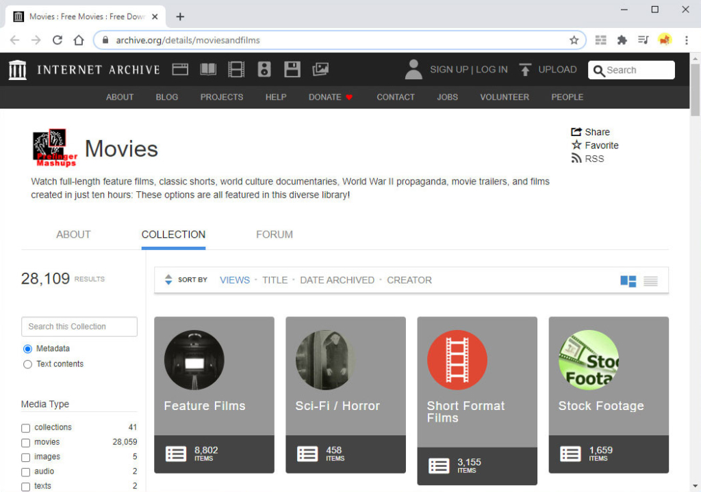Image resolution: width=701 pixels, height=492 pixels.
Task: Open the Images icon in navbar
Action: coord(320,69)
